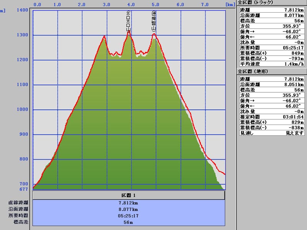The image size is (307, 230).
Task: Click the [km] unit label at chart top right
Action: pos(230,5)
